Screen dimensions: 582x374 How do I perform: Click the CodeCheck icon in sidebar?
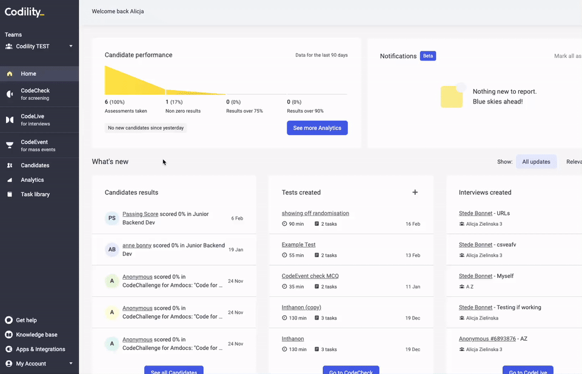coord(10,94)
